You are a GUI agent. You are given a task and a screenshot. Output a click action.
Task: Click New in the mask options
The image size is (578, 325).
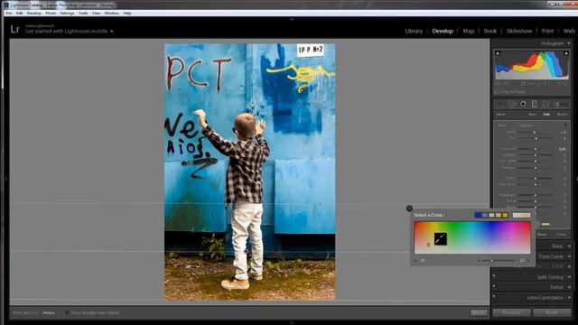(531, 115)
